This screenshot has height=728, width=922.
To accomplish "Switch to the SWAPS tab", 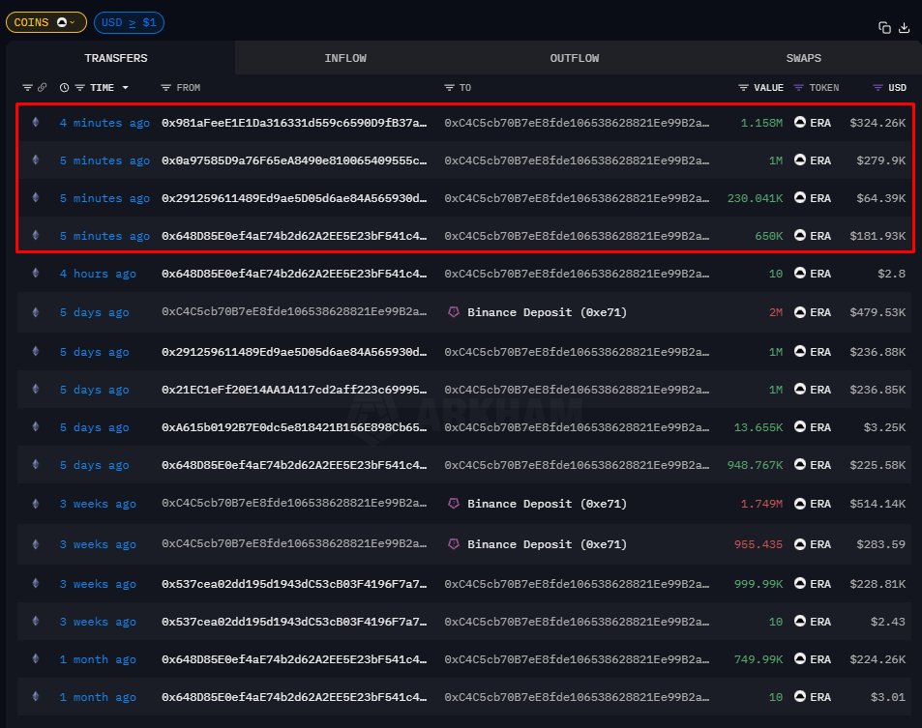I will pos(803,58).
